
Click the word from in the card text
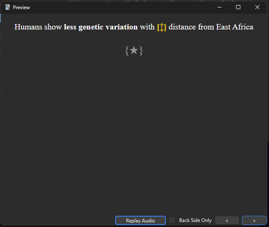tap(206, 27)
